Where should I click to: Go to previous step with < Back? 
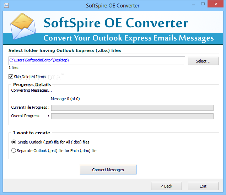coord(166,186)
